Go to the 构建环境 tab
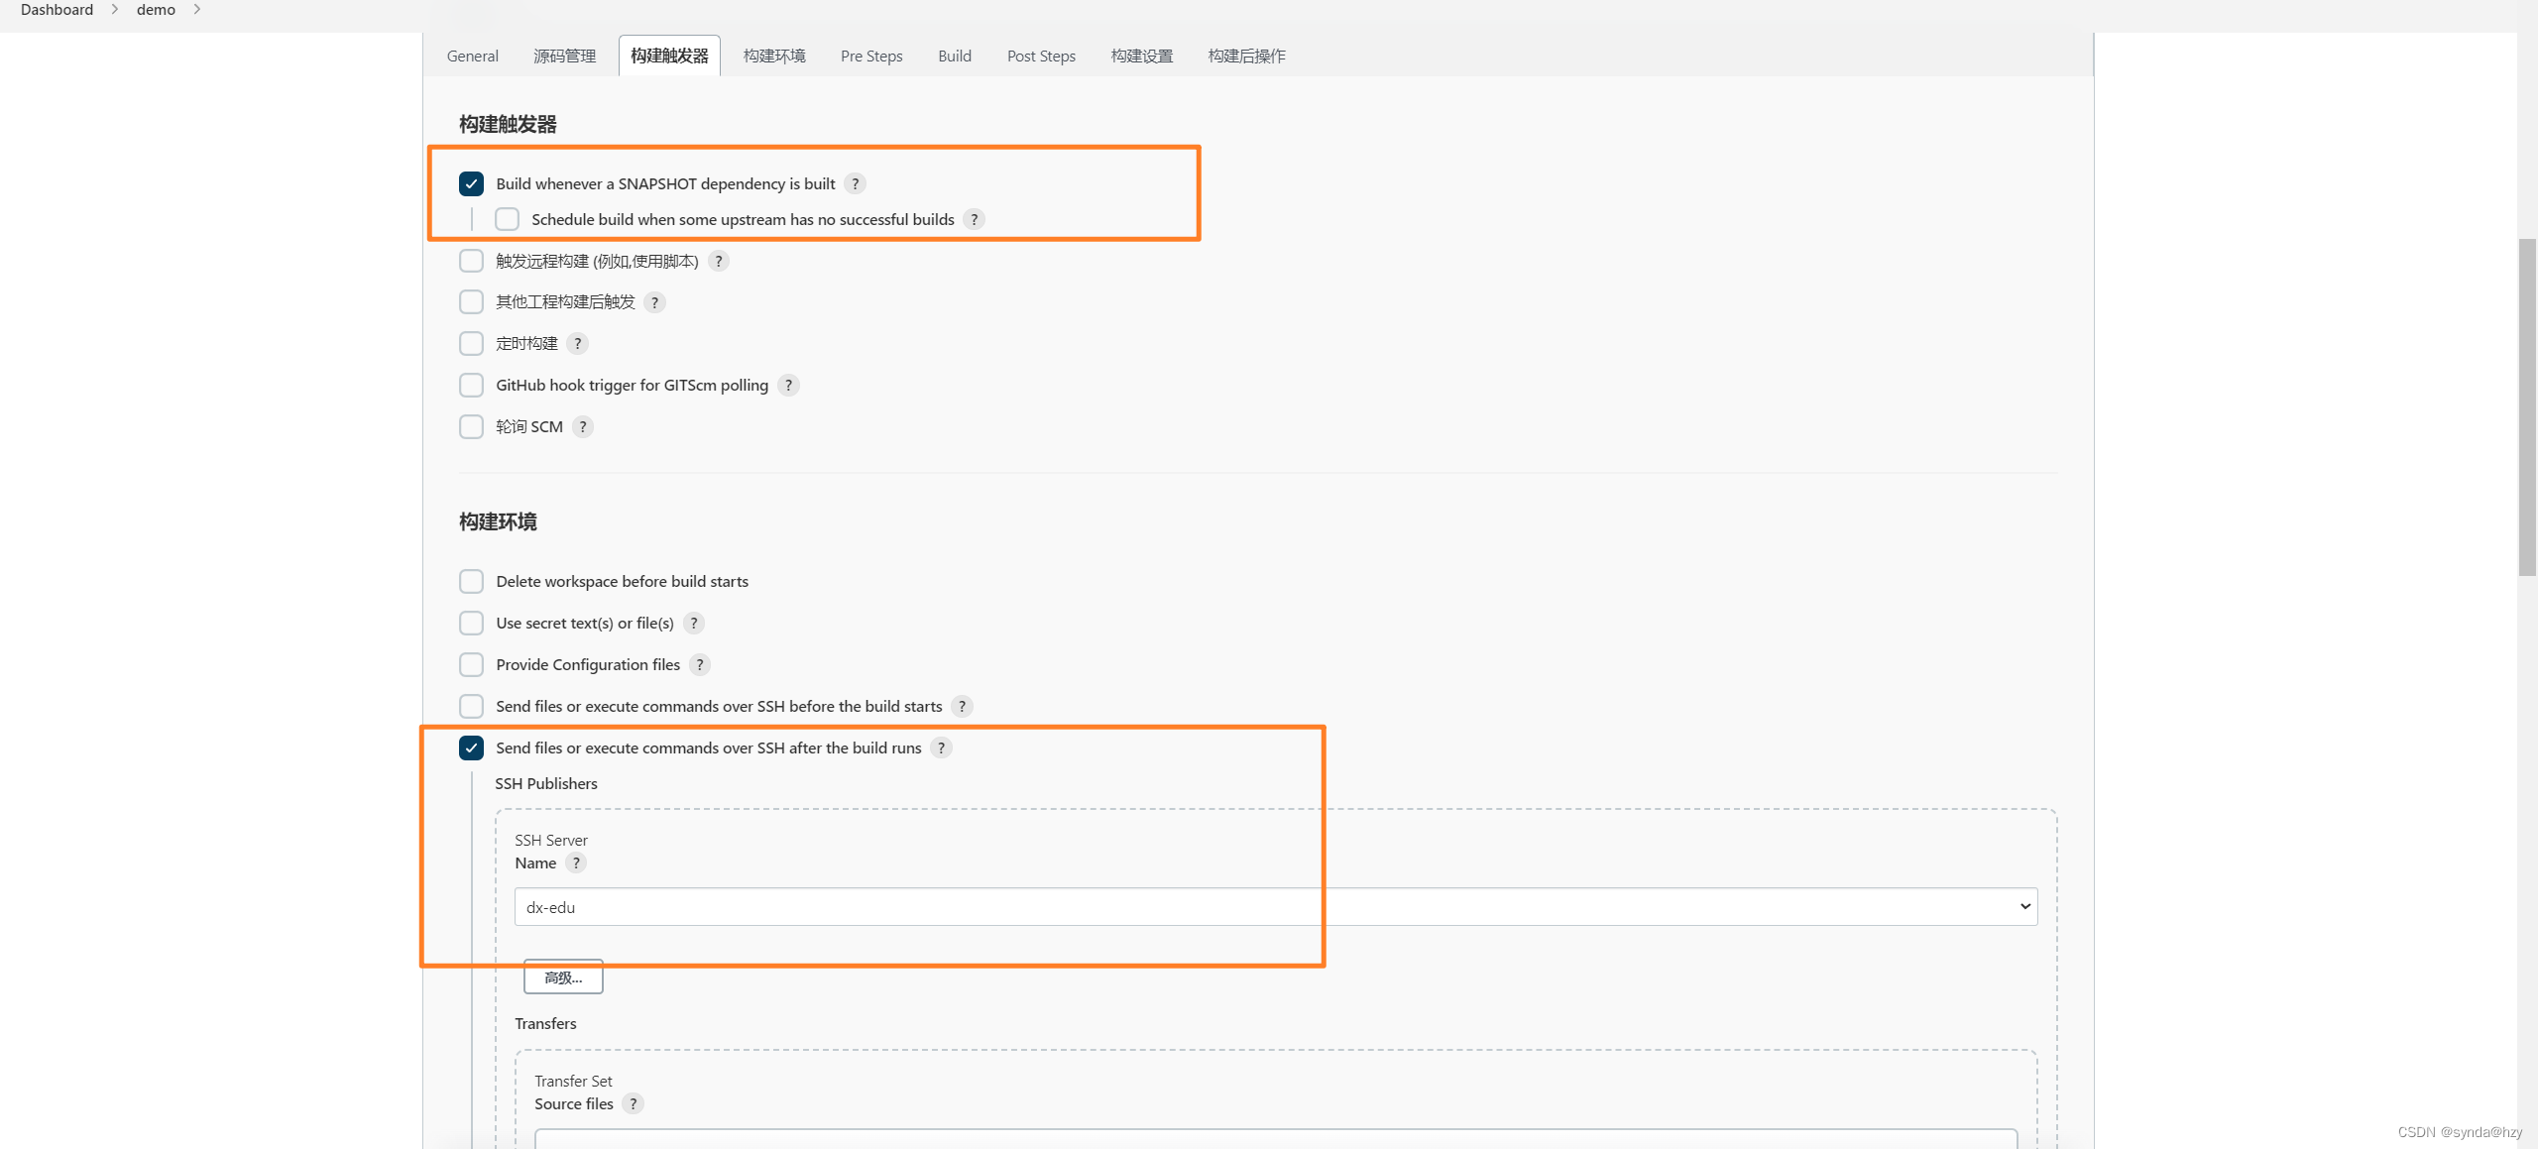This screenshot has height=1149, width=2538. tap(774, 56)
